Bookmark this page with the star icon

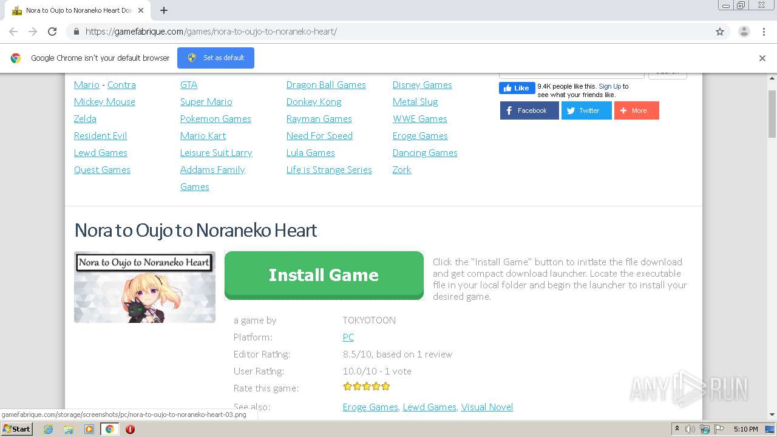coord(720,32)
